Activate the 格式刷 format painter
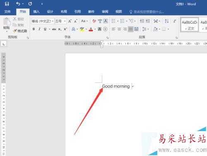The width and height of the screenshot is (207, 156). click(x=20, y=31)
